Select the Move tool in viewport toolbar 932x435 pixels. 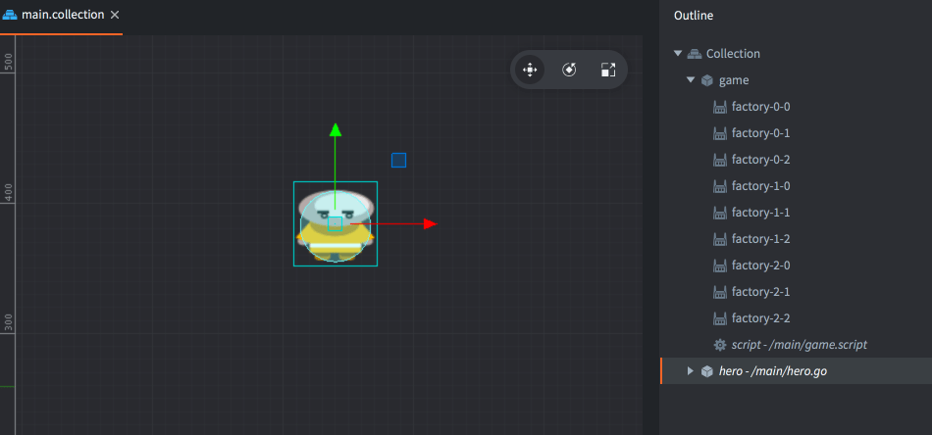[x=530, y=70]
